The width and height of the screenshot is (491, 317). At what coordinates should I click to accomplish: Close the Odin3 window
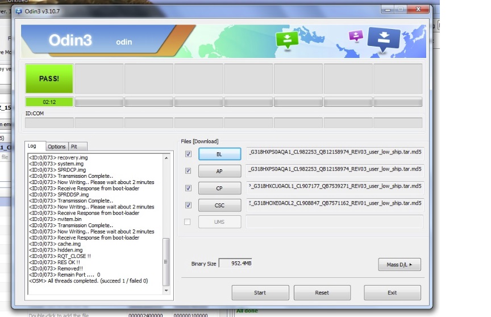pos(418,10)
